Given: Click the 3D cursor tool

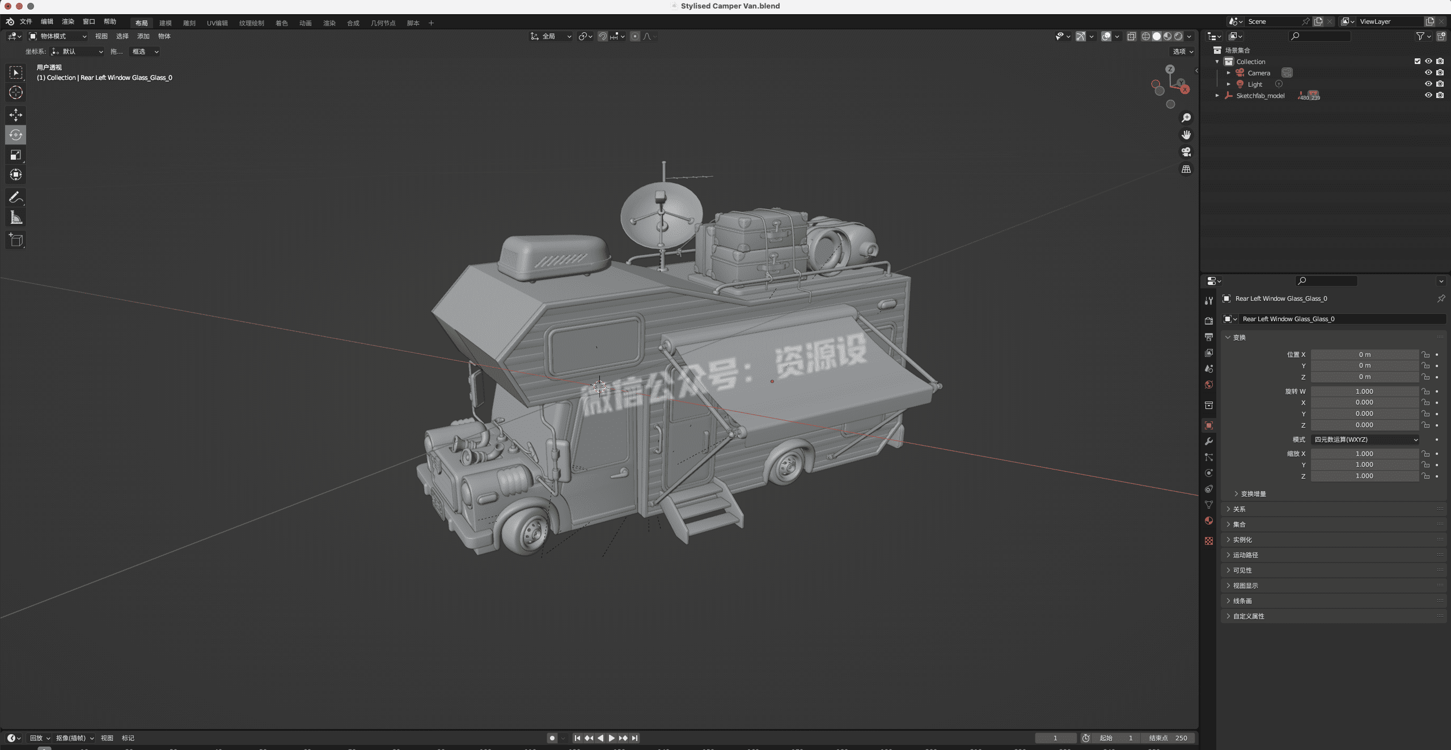Looking at the screenshot, I should (x=16, y=92).
